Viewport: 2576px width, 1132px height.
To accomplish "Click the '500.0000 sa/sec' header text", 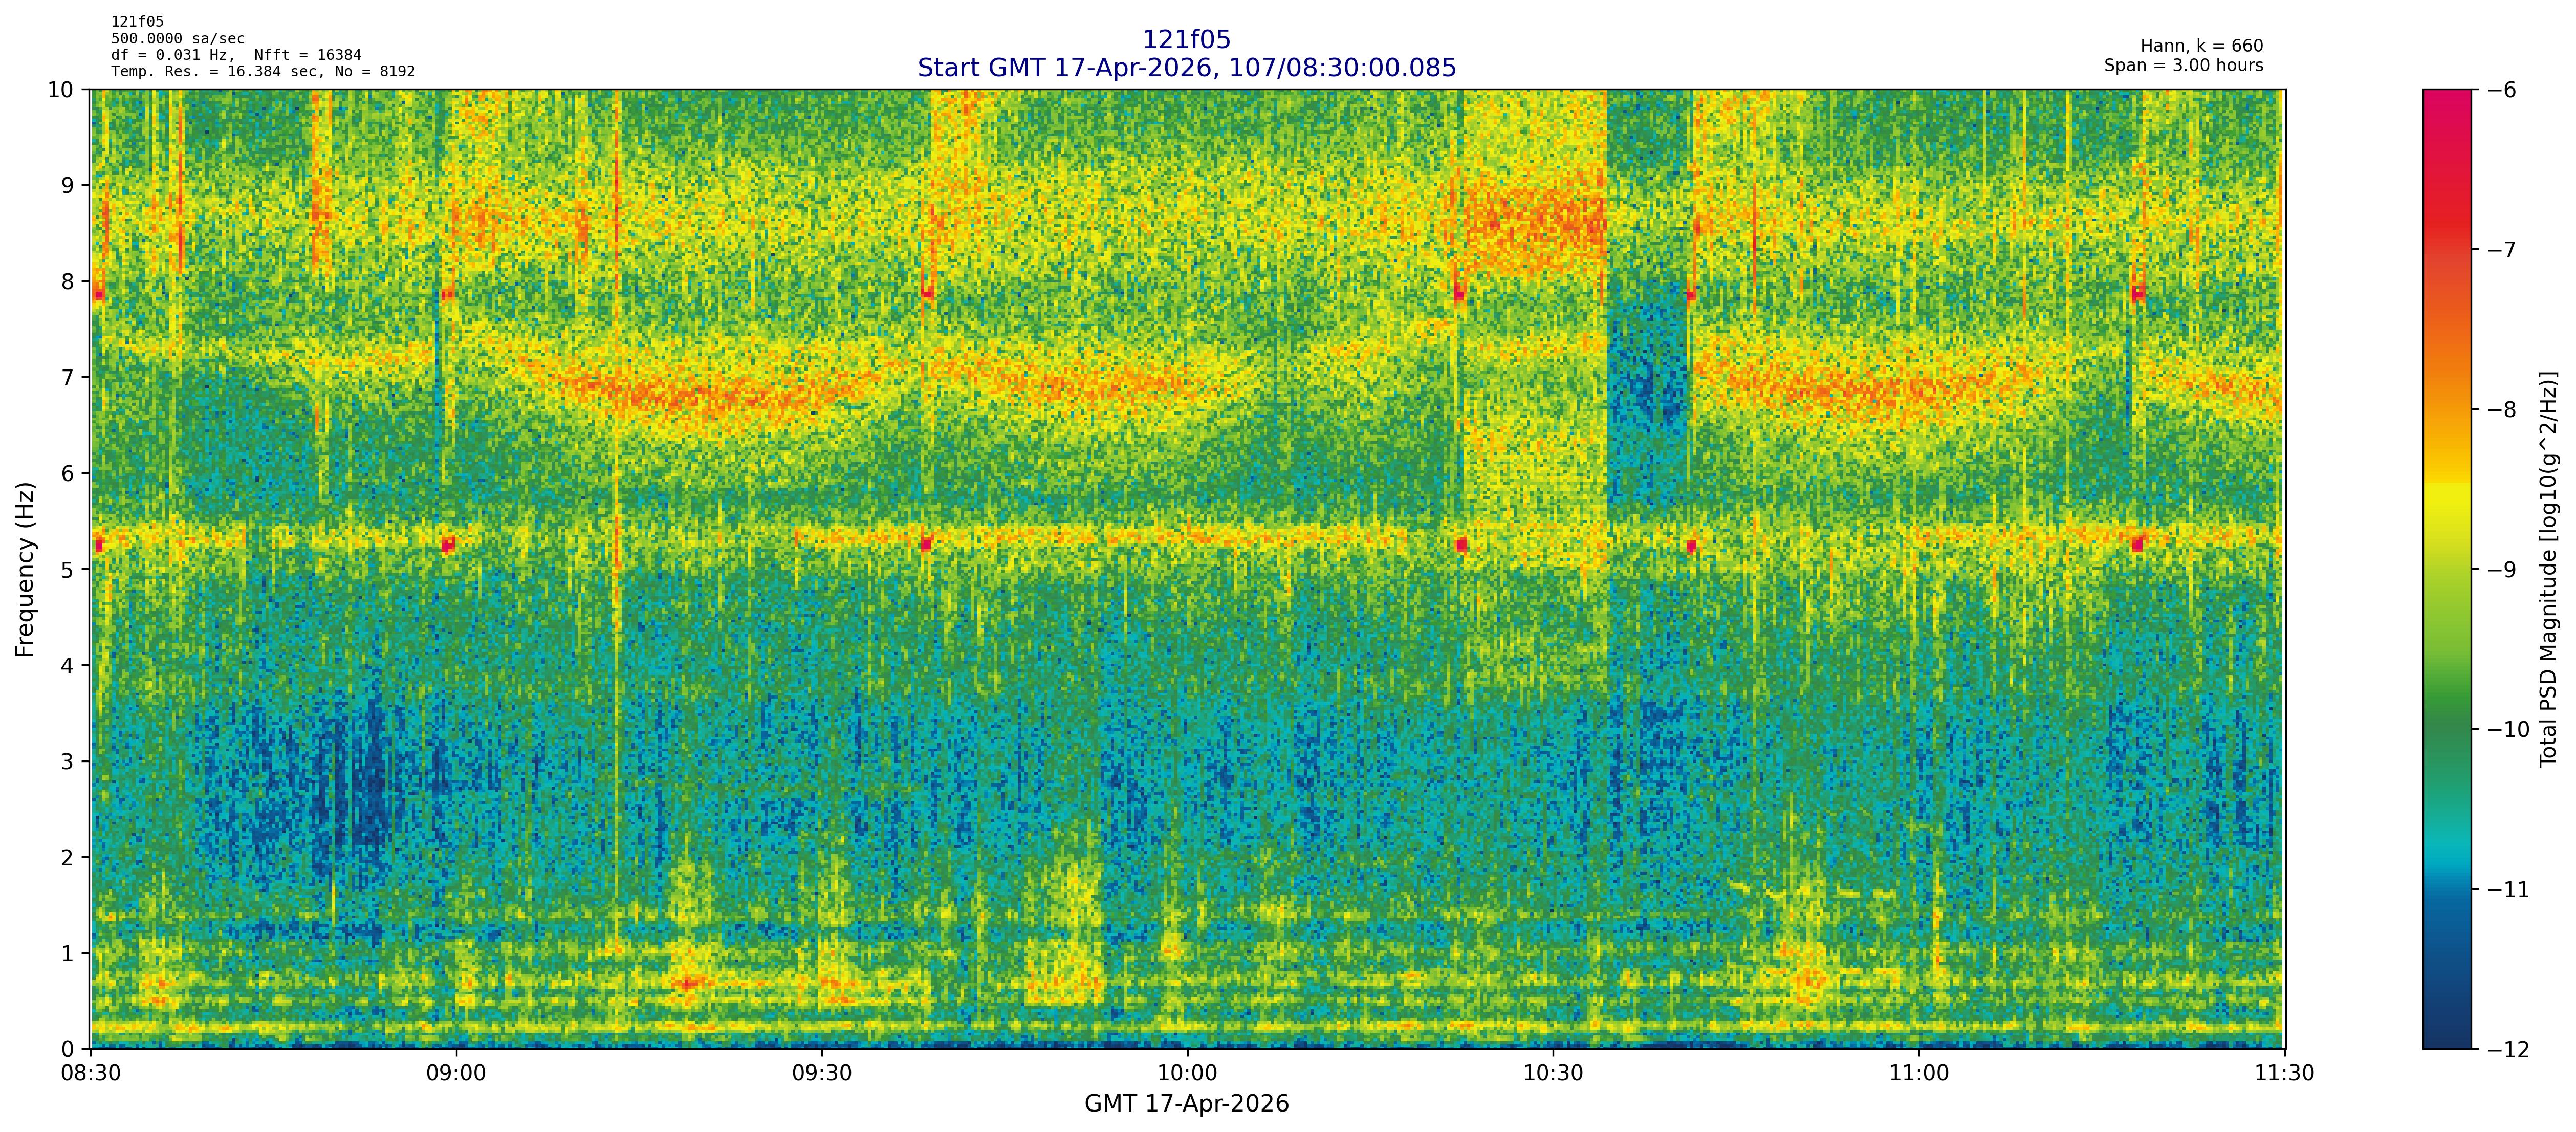I will click(x=177, y=39).
